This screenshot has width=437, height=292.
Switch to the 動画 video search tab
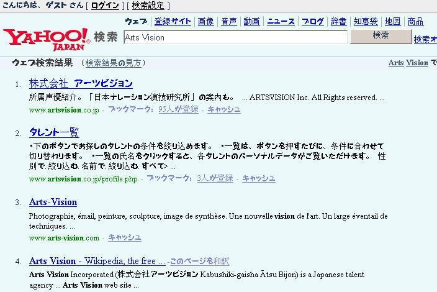(x=251, y=22)
